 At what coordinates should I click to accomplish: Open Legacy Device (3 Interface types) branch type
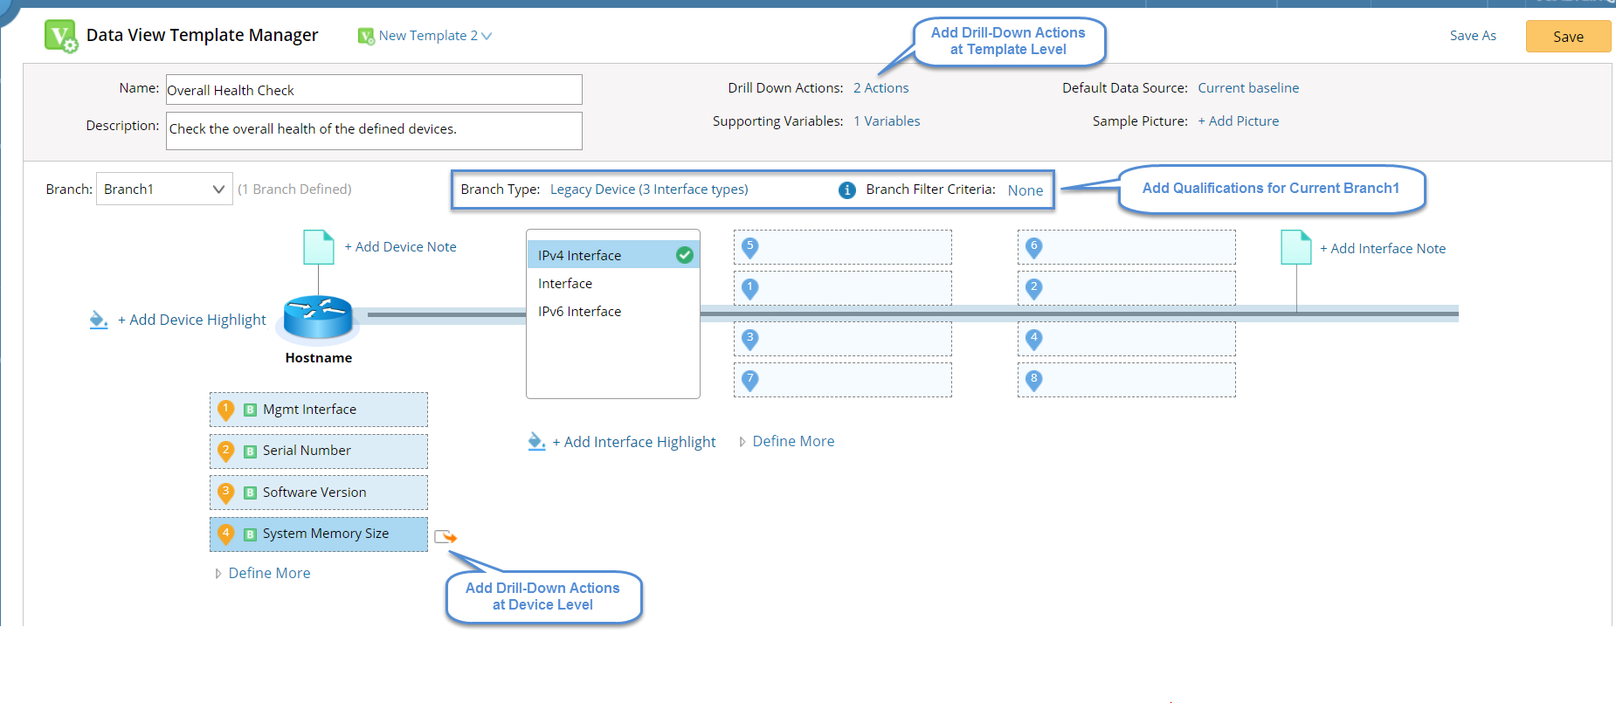coord(649,190)
